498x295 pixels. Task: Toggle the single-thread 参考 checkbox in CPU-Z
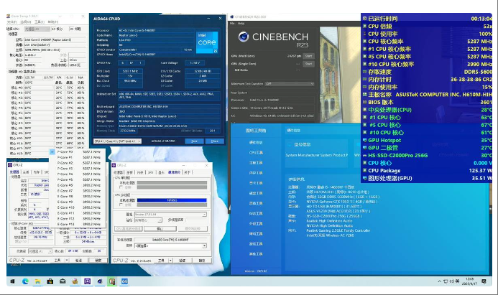[x=121, y=187]
